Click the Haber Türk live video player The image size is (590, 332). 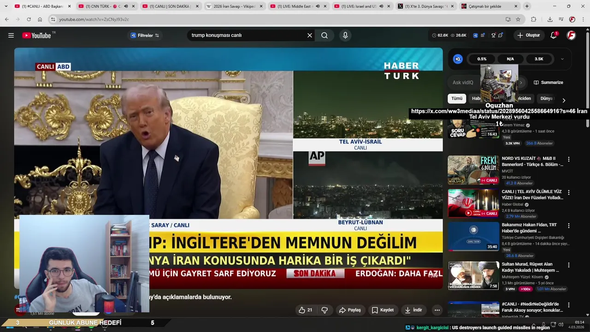point(228,168)
